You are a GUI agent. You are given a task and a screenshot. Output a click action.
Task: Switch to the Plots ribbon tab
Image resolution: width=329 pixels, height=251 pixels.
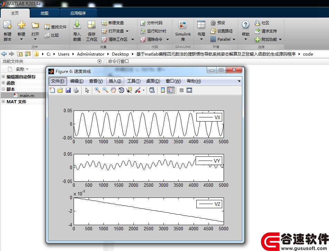pos(45,13)
